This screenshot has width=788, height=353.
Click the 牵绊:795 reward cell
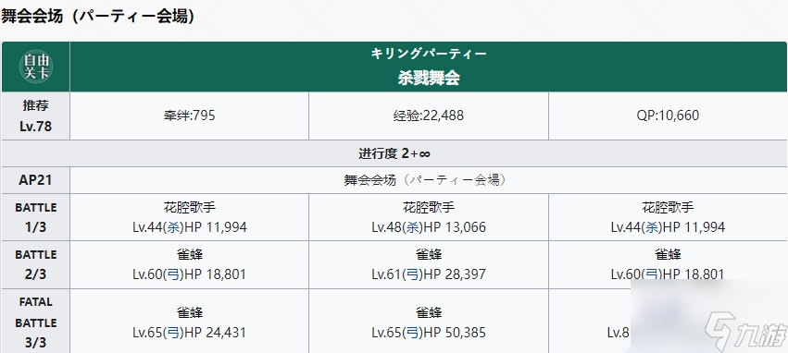point(189,116)
